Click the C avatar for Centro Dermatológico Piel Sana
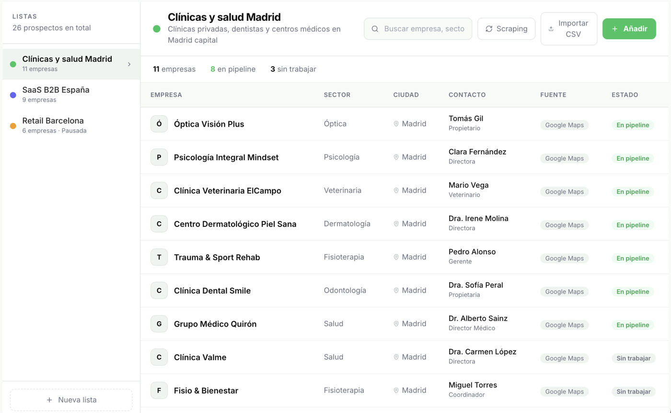The height and width of the screenshot is (413, 671). click(x=159, y=224)
